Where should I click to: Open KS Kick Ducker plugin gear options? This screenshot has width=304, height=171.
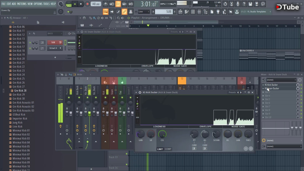tap(140, 93)
